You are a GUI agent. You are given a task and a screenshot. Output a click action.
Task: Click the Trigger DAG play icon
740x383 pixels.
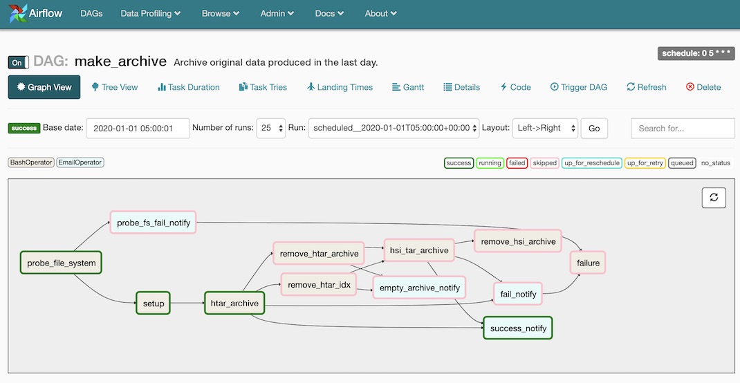pyautogui.click(x=555, y=87)
